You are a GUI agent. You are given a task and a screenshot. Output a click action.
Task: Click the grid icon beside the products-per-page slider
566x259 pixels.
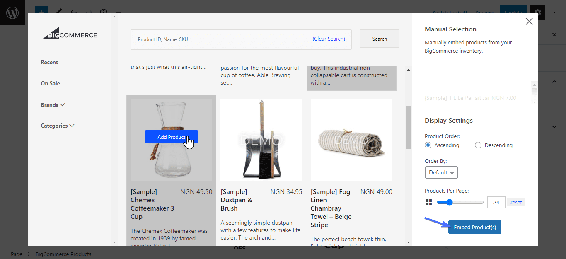click(x=429, y=203)
